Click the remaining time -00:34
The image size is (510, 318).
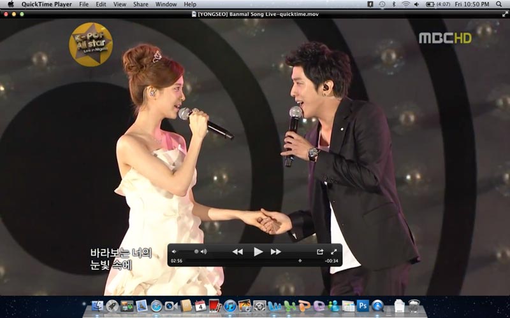click(331, 261)
